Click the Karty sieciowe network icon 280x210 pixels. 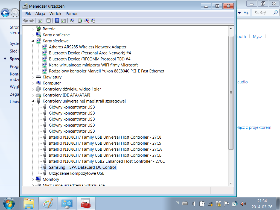(x=38, y=41)
